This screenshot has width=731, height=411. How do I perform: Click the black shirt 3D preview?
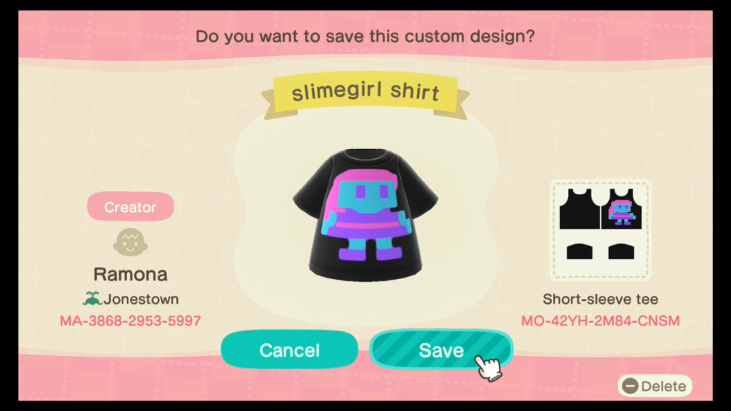(x=365, y=214)
